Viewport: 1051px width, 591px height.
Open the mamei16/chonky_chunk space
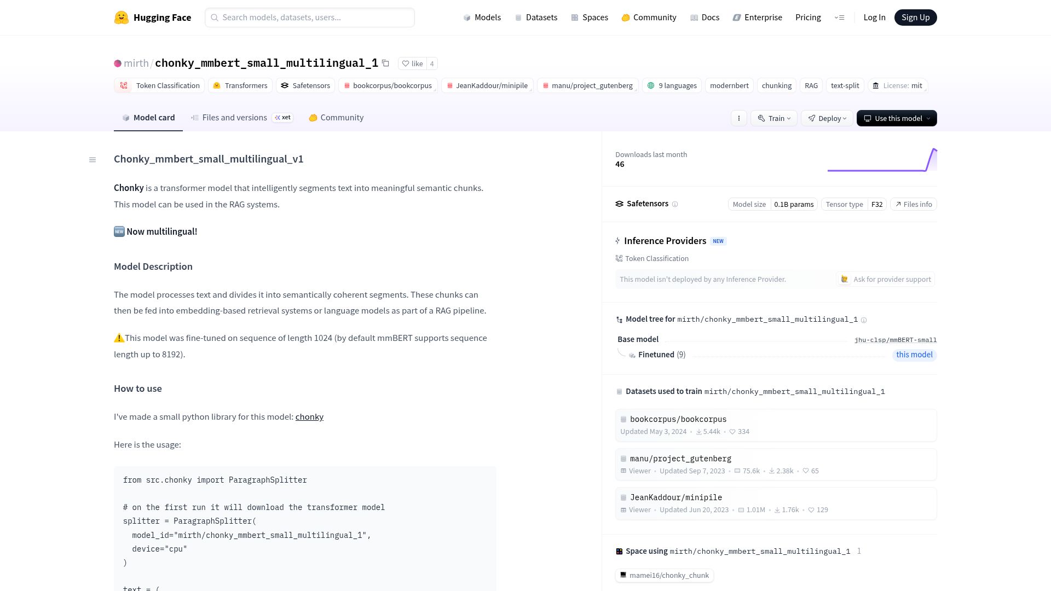[x=664, y=575]
